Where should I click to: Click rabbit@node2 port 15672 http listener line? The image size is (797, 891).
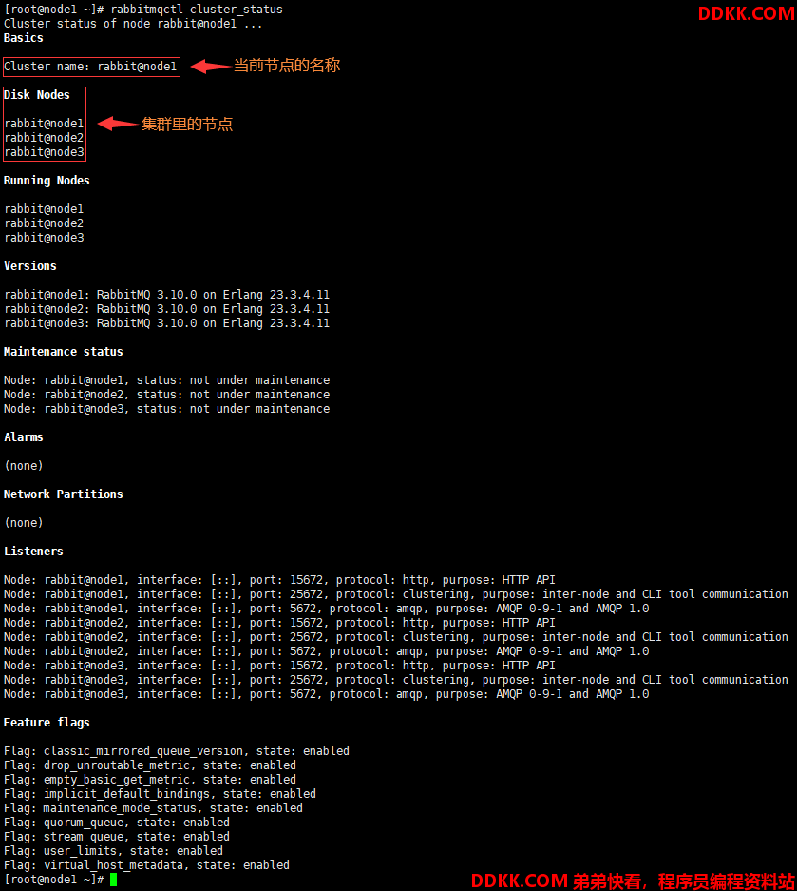[279, 622]
